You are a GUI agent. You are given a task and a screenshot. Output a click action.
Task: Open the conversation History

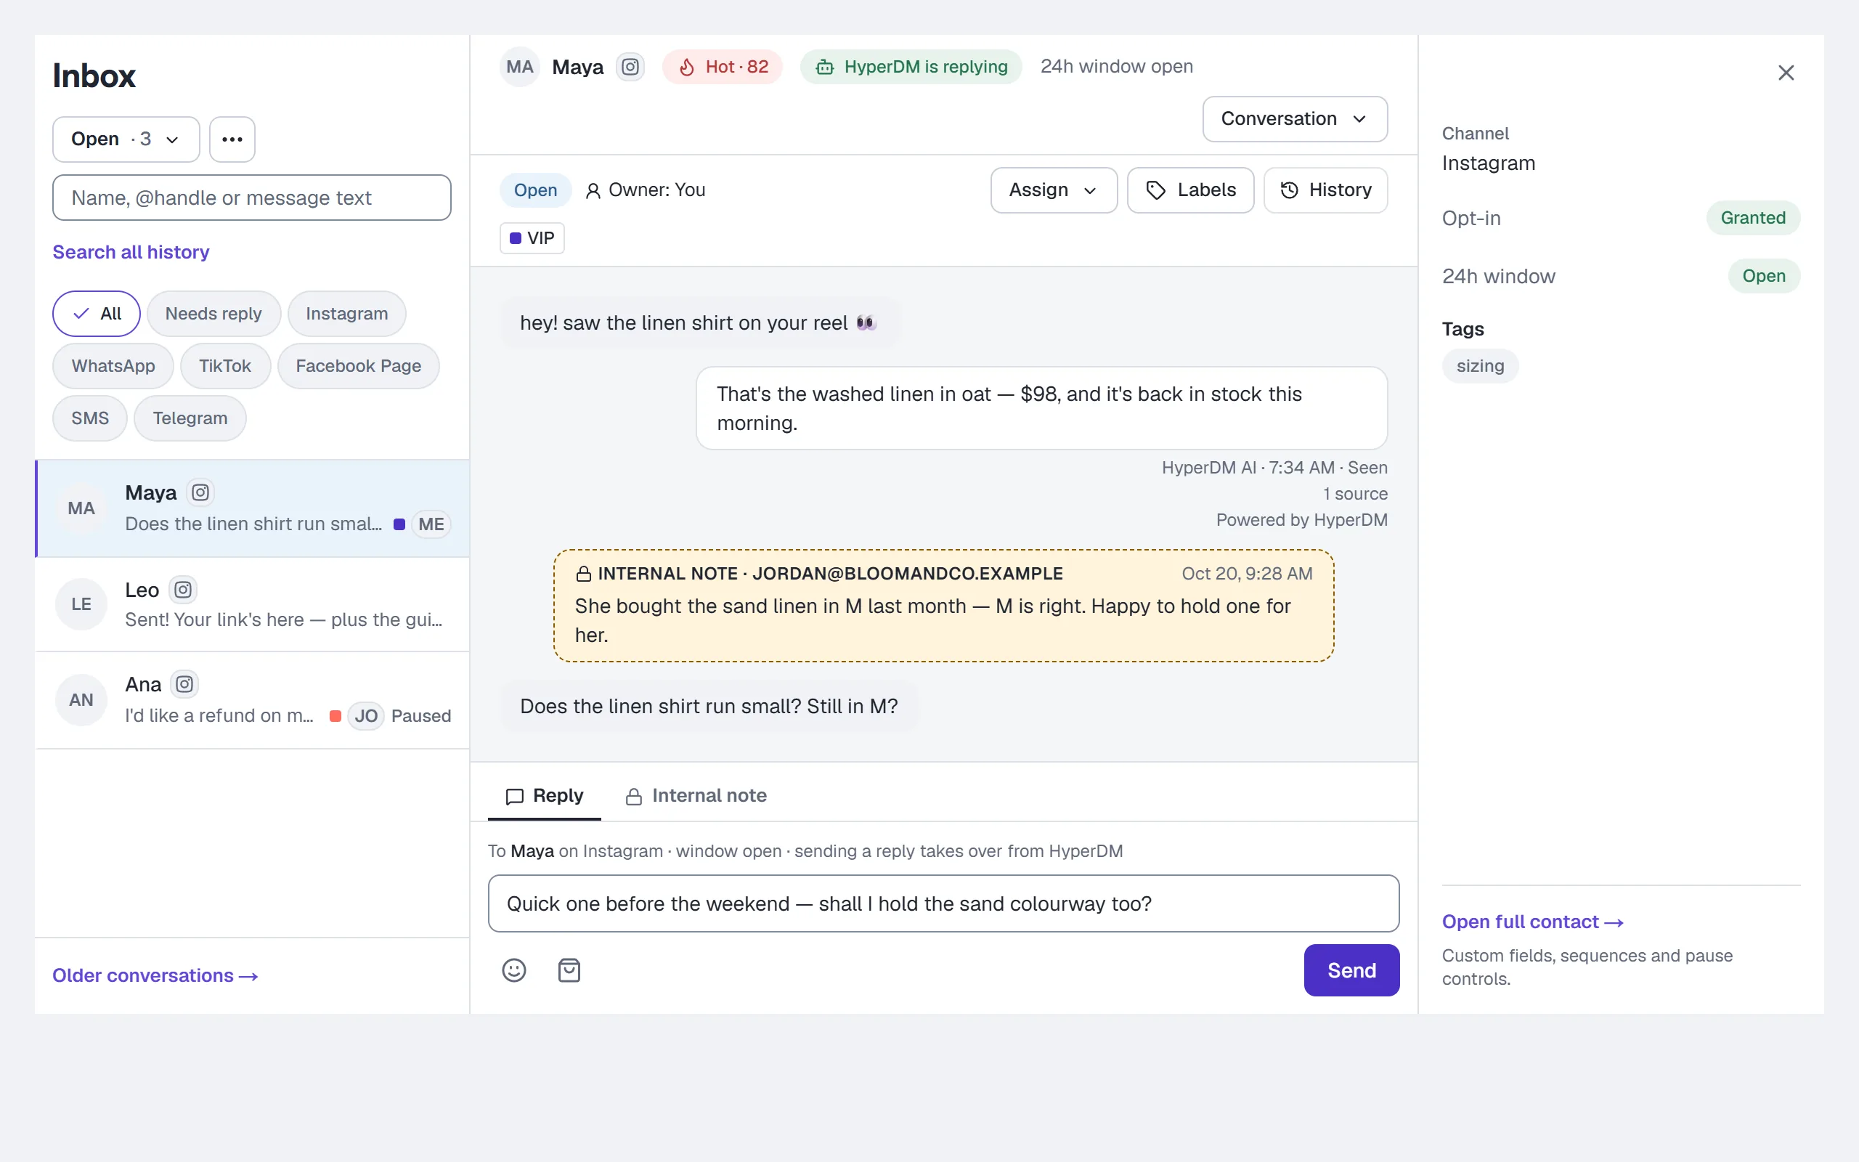click(1326, 190)
